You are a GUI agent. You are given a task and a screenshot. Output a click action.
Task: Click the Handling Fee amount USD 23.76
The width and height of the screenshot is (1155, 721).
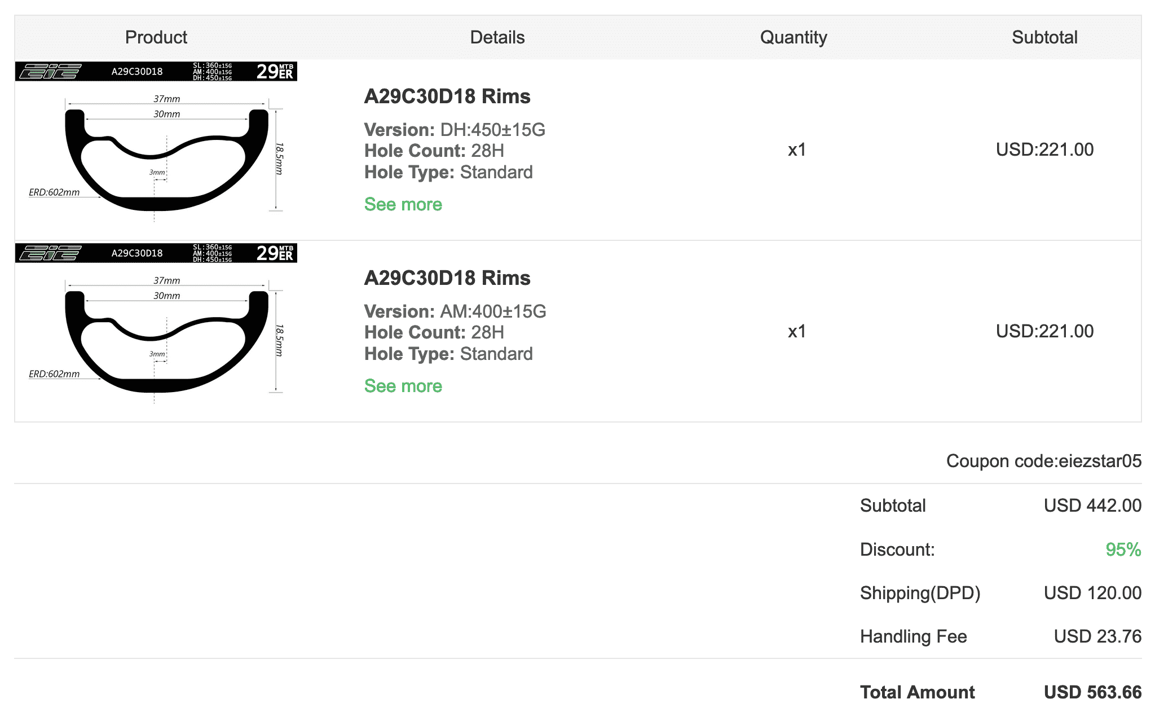[1097, 636]
